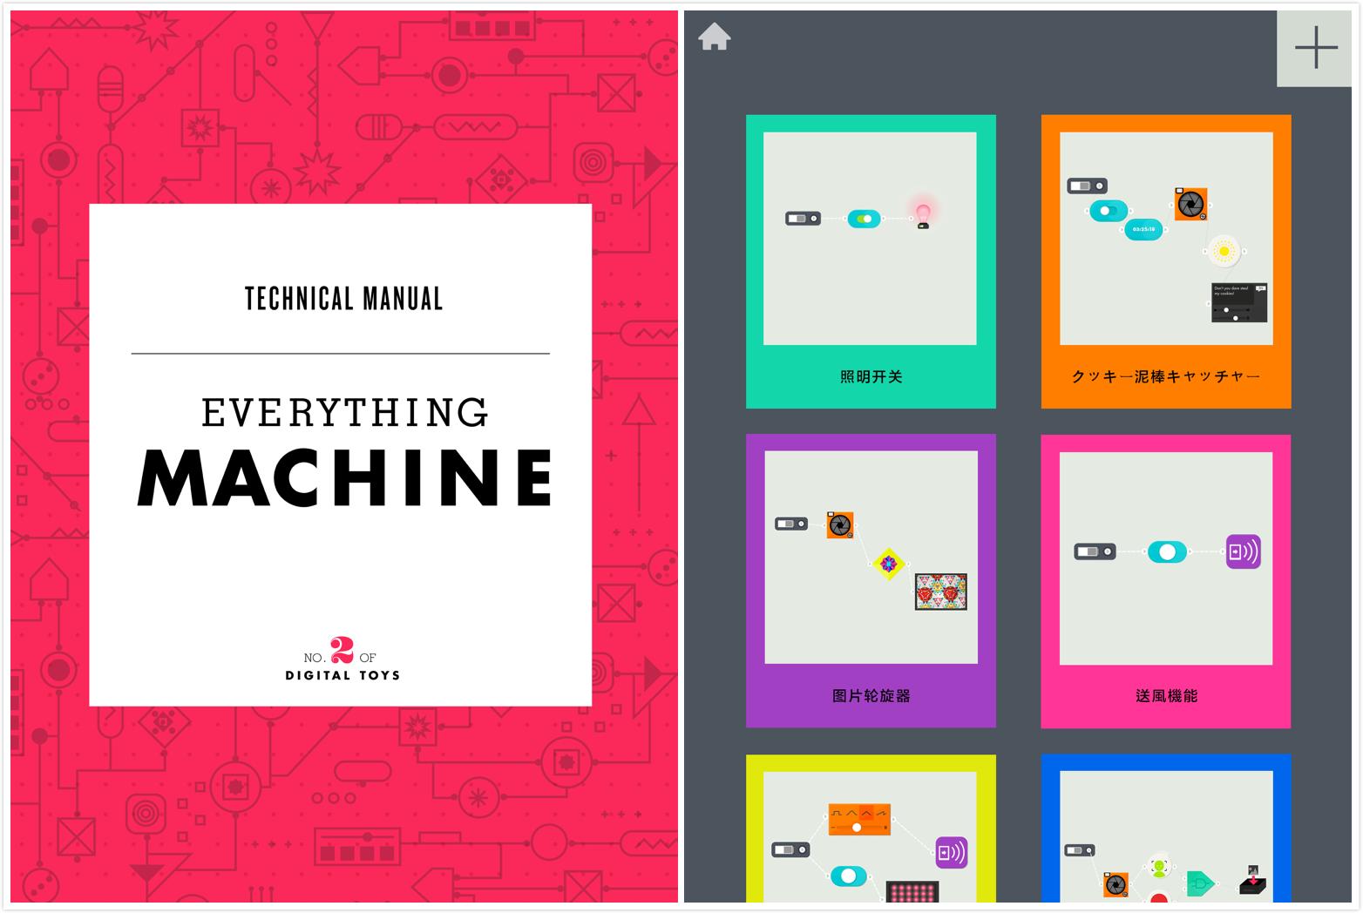Image resolution: width=1363 pixels, height=913 pixels.
Task: Click the purple sound-wave block in yellow card
Action: pos(952,852)
